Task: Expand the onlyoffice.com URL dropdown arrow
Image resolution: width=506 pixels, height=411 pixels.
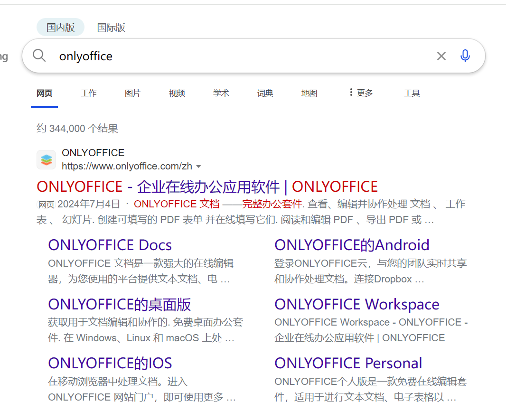Action: pos(198,167)
